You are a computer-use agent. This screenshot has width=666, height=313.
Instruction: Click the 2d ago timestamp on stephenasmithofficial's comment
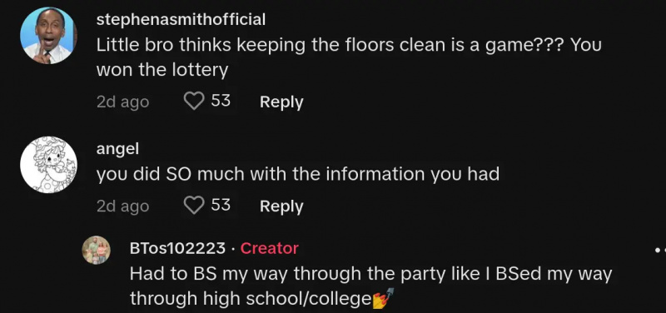[x=122, y=102]
